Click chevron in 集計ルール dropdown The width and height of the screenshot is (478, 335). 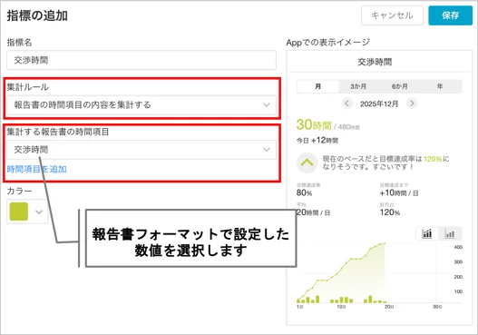(x=267, y=105)
